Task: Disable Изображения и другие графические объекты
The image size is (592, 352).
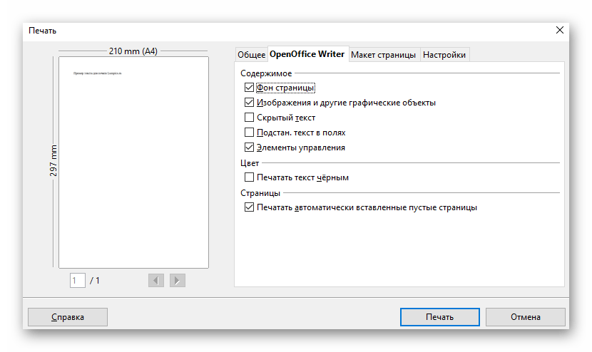Action: (249, 103)
